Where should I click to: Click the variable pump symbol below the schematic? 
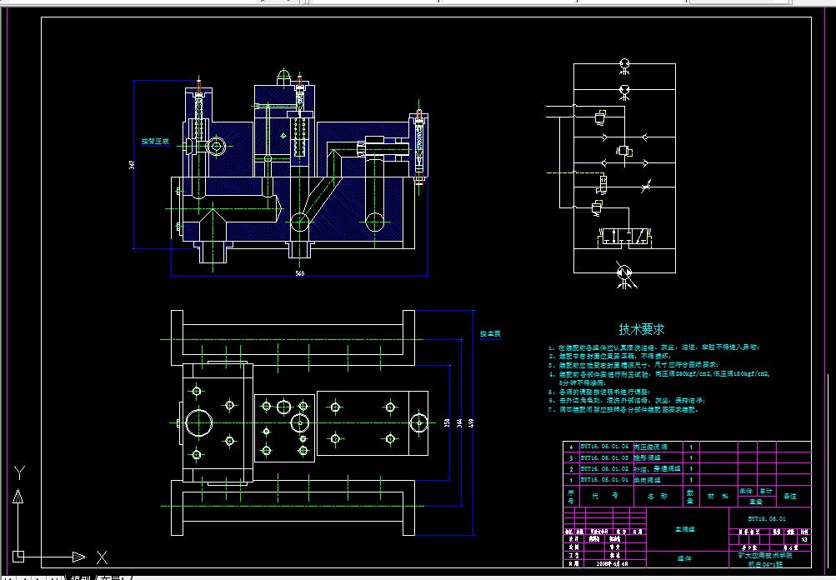coord(623,273)
